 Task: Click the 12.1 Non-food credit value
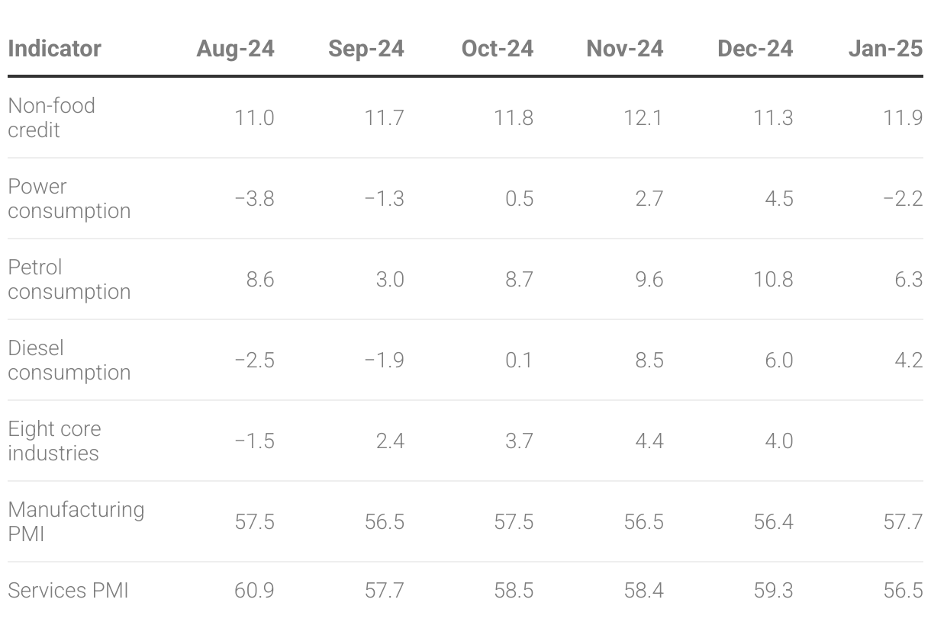pyautogui.click(x=643, y=117)
